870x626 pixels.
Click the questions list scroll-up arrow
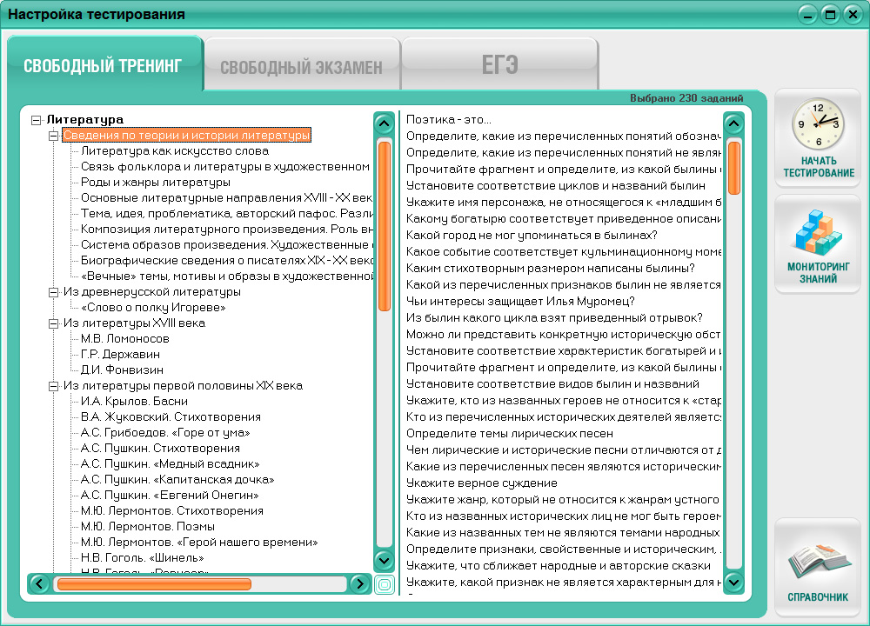click(733, 123)
